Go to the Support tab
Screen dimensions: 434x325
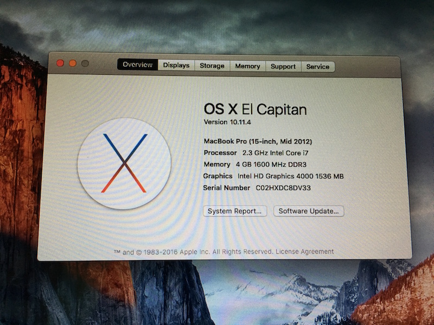coord(283,67)
